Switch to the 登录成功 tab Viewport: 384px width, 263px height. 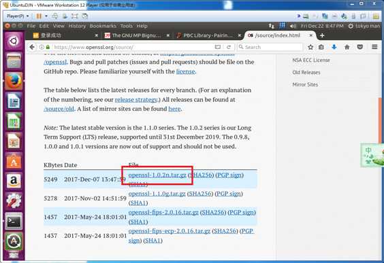(x=65, y=36)
